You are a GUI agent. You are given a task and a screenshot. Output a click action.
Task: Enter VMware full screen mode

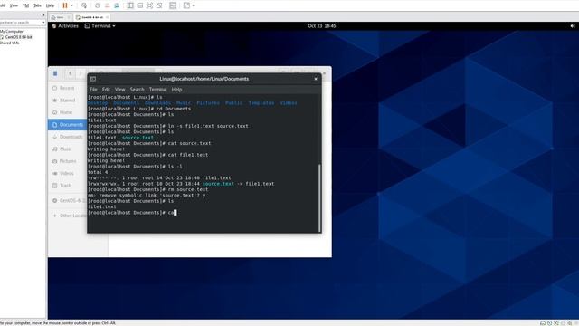click(x=149, y=5)
